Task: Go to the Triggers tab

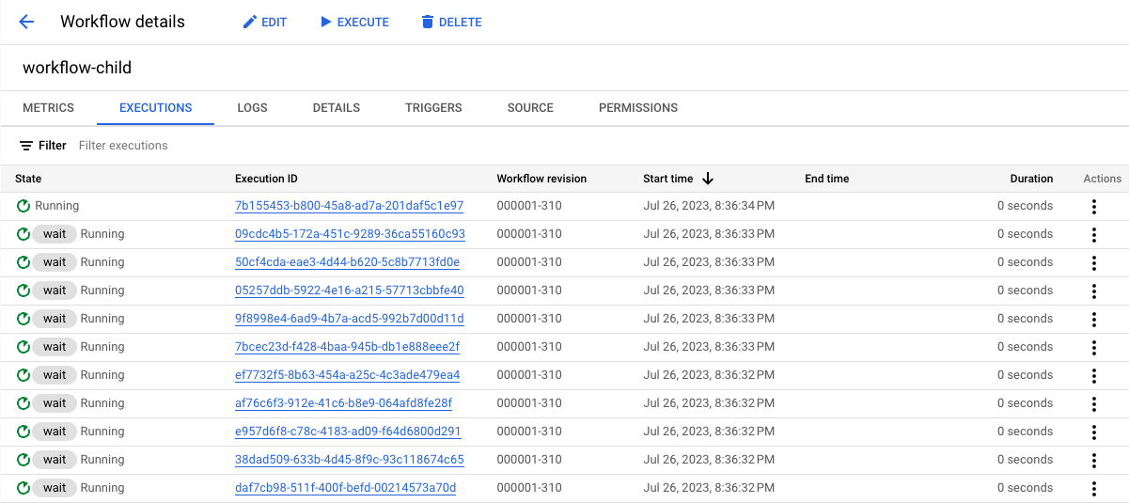Action: [x=433, y=108]
